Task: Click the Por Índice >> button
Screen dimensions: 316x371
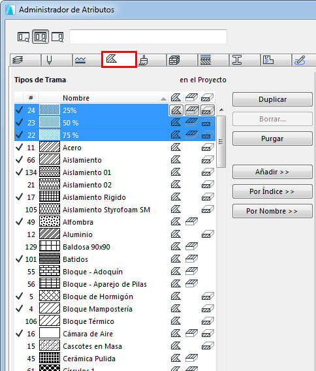Action: point(272,191)
